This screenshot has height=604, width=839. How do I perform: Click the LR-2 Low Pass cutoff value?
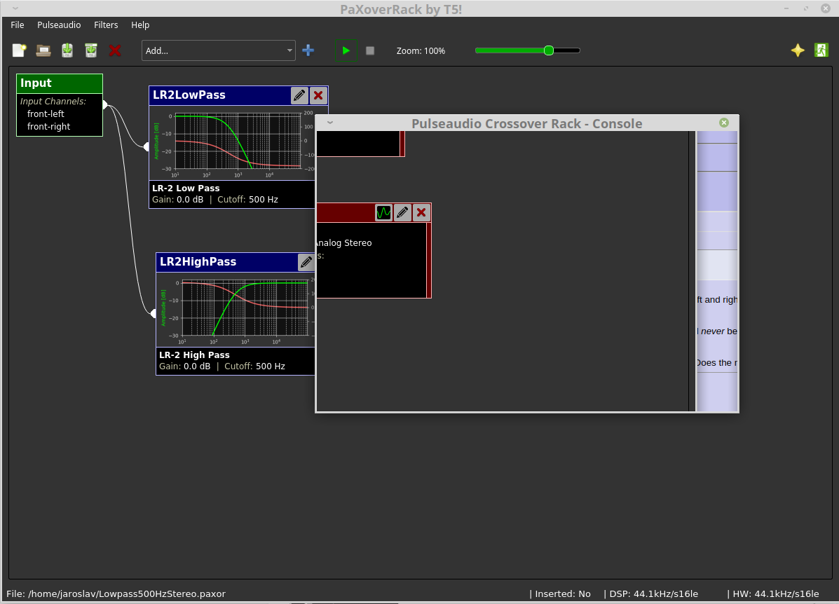(264, 200)
